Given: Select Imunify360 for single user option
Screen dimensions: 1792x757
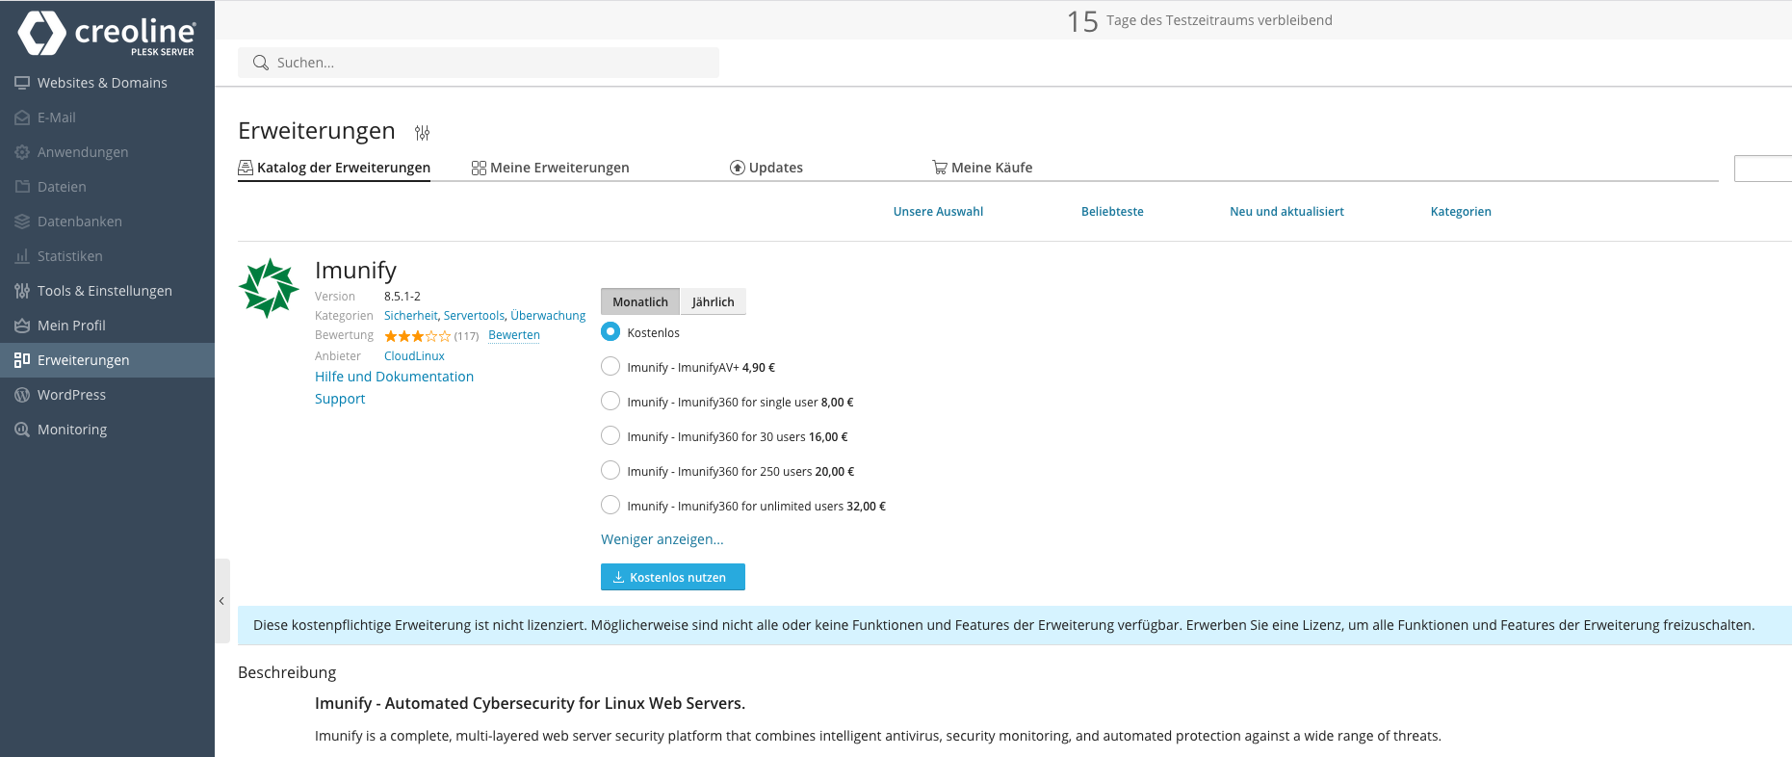Looking at the screenshot, I should pyautogui.click(x=610, y=401).
